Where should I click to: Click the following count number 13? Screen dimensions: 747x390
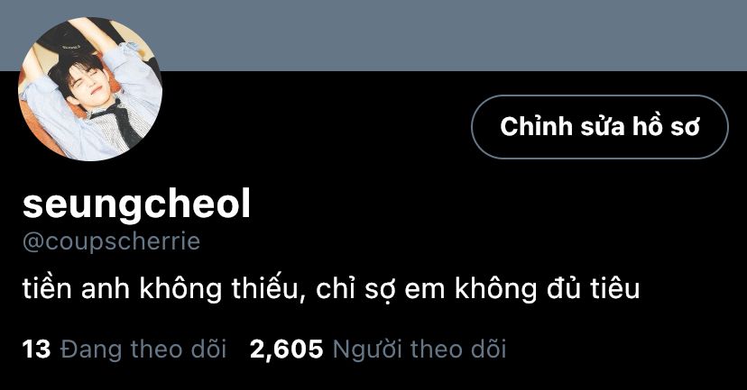coord(36,349)
